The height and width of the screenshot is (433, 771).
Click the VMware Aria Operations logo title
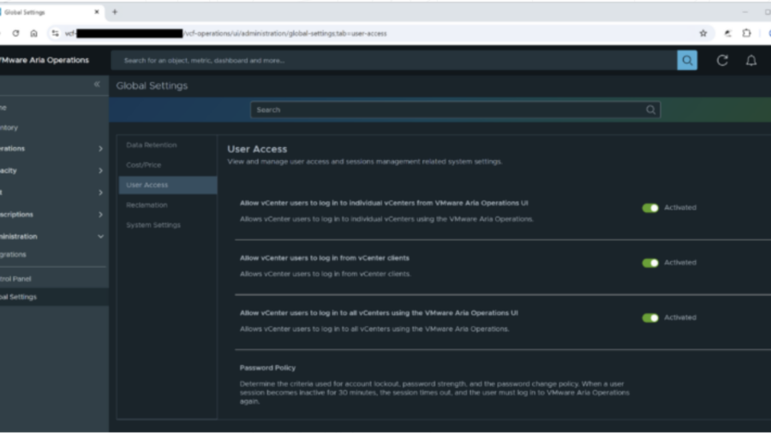click(x=45, y=60)
